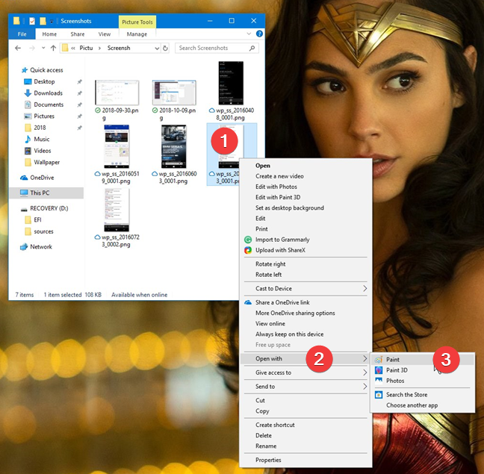Click the new folder icon in title bar

43,21
